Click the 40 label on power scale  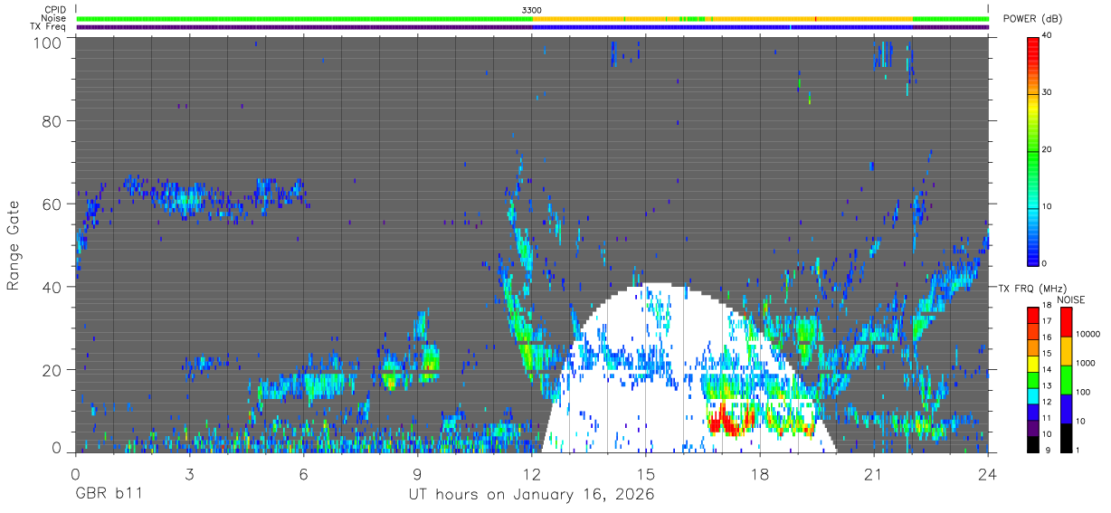1047,35
